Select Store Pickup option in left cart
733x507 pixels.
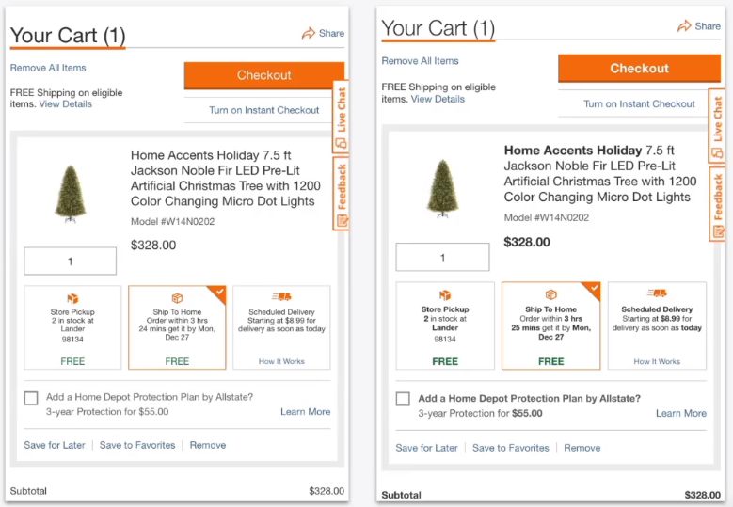(x=72, y=327)
